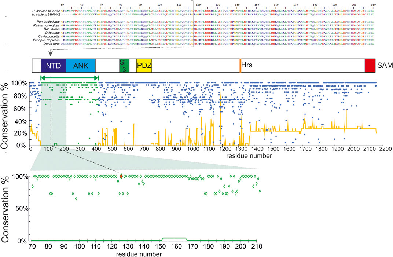Select the 'Danio rerio' species label
The width and height of the screenshot is (393, 257).
pos(51,44)
